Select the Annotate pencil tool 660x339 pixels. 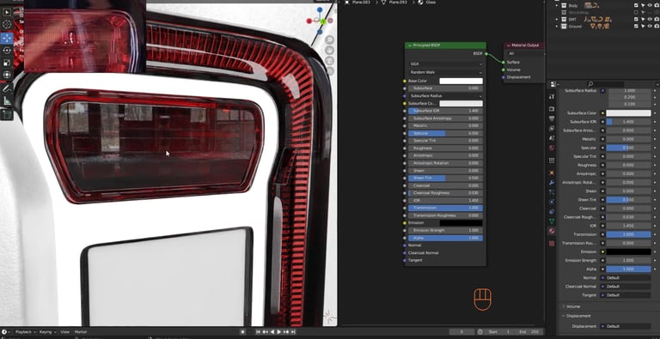7,88
